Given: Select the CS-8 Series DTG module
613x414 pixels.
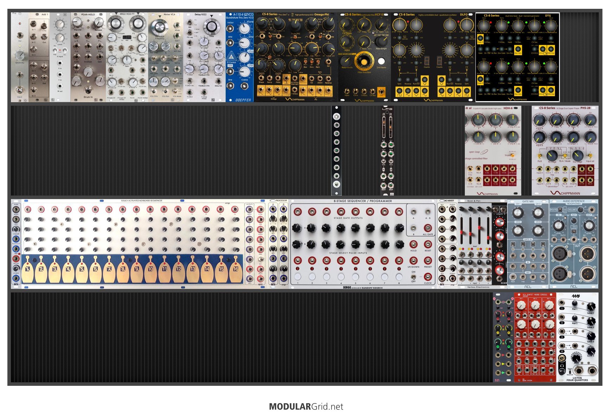Looking at the screenshot, I should (x=517, y=57).
